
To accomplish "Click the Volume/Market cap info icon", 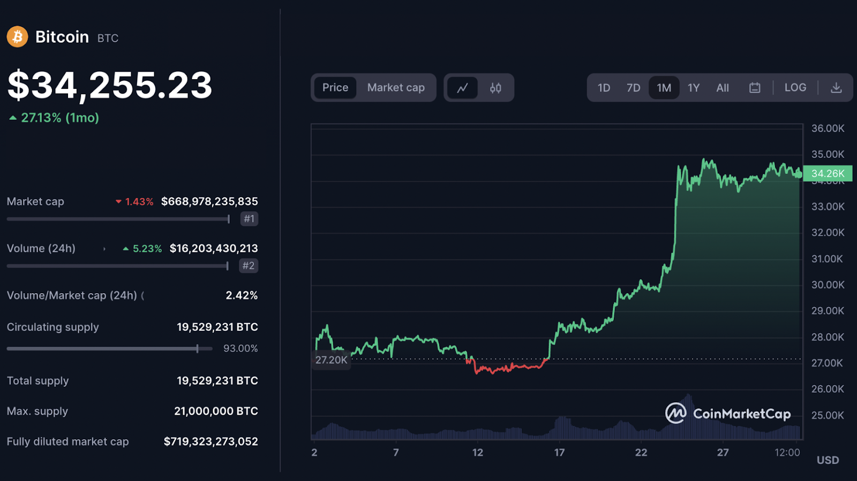I will click(142, 296).
